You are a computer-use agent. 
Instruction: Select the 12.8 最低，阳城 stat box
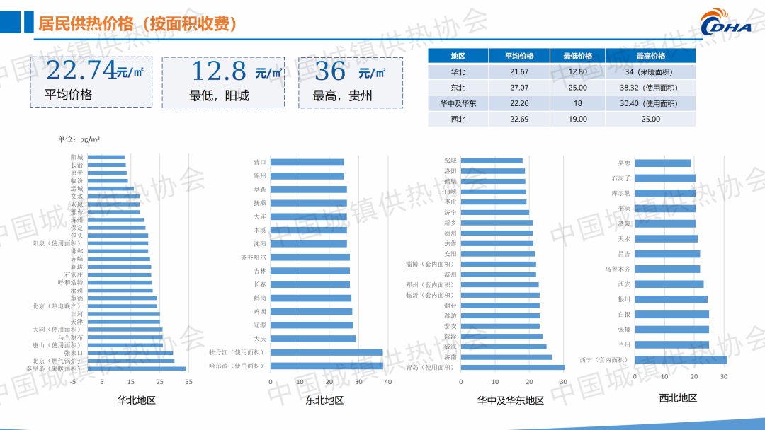223,82
